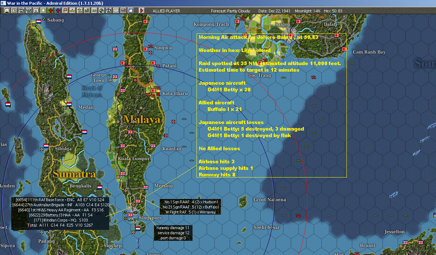Screen dimensions: 436x255
Task: Click the globe toolbar icon
Action: (102, 11)
